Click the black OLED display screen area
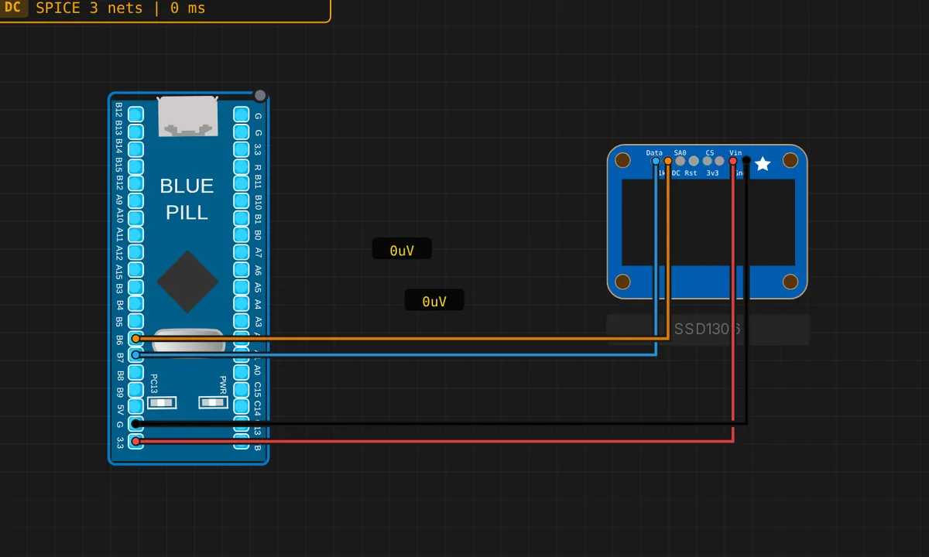Viewport: 929px width, 557px height. [x=708, y=222]
